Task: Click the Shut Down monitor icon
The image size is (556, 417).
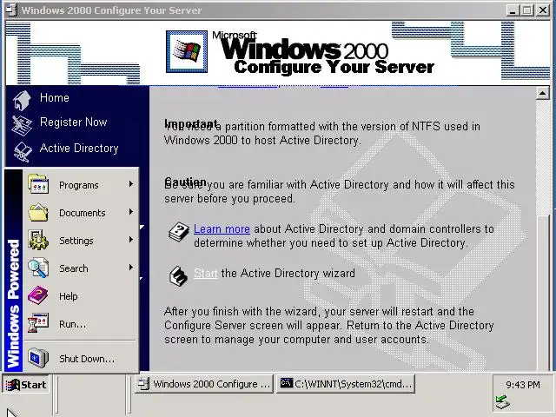Action: click(x=38, y=358)
